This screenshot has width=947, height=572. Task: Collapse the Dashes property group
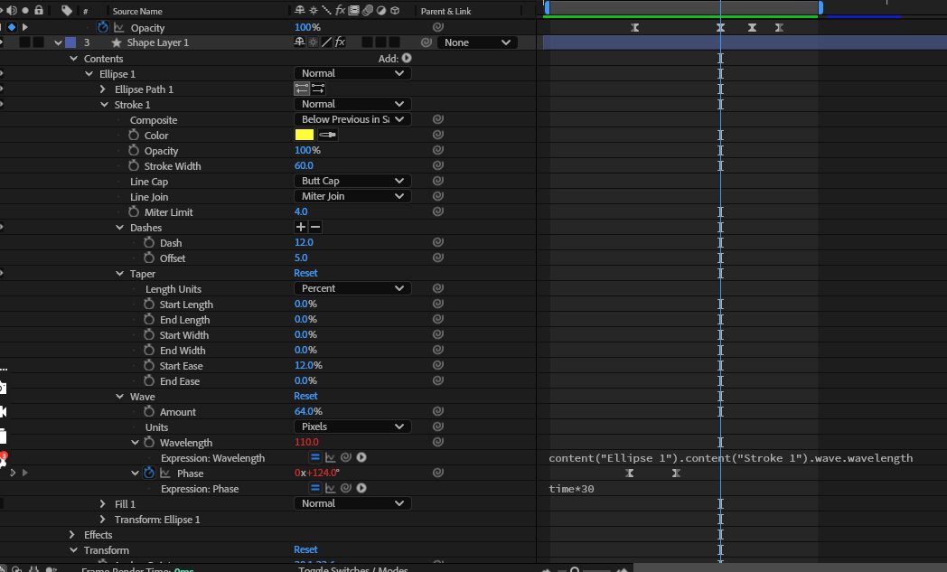pyautogui.click(x=119, y=228)
